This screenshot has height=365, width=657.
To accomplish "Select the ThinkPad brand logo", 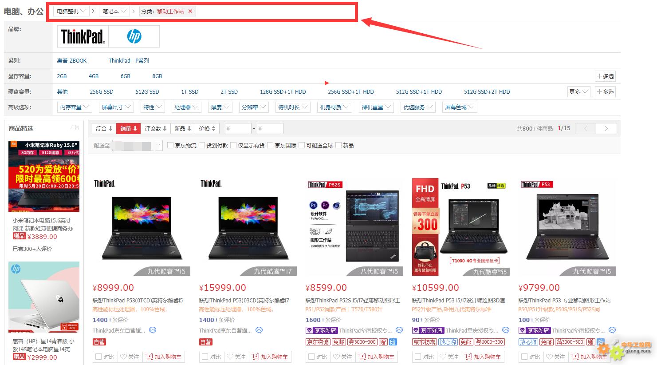I will click(83, 36).
